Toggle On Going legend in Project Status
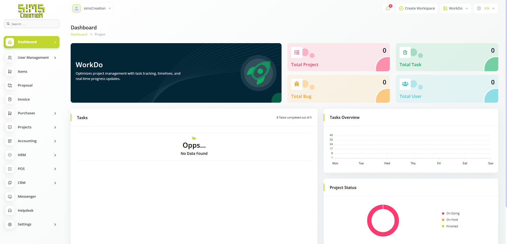Viewport: 507px width, 244px height. [452, 214]
